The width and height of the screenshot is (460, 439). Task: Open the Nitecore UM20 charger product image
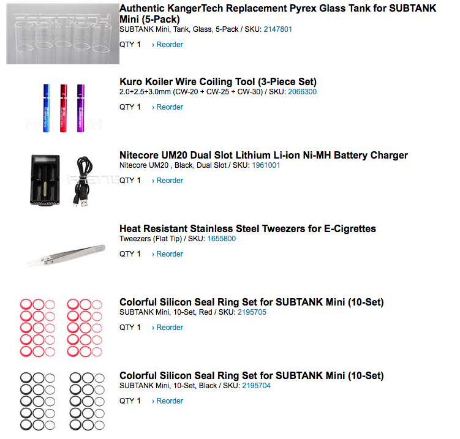tap(62, 181)
